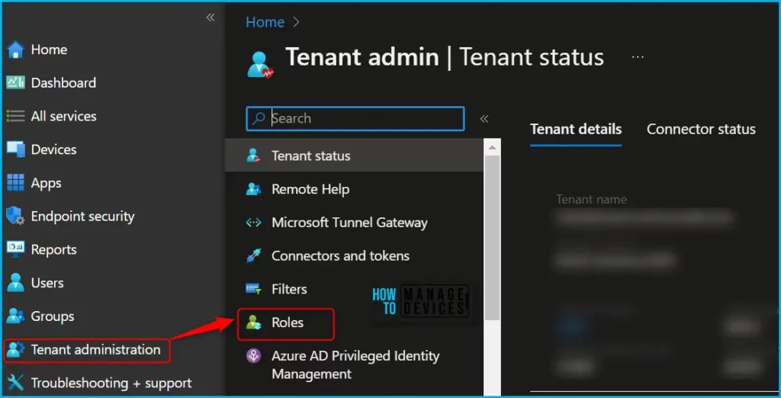Screen dimensions: 781x398
Task: Click the Microsoft Tunnel Gateway icon
Action: (253, 223)
